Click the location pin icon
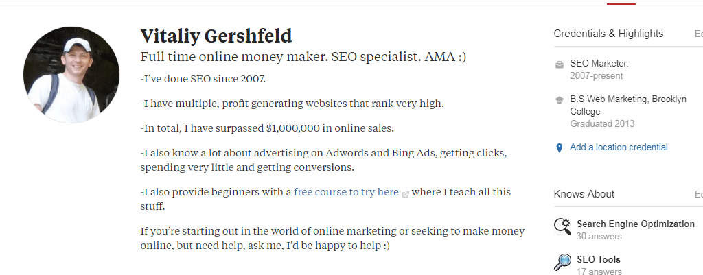The height and width of the screenshot is (275, 703). click(x=559, y=148)
